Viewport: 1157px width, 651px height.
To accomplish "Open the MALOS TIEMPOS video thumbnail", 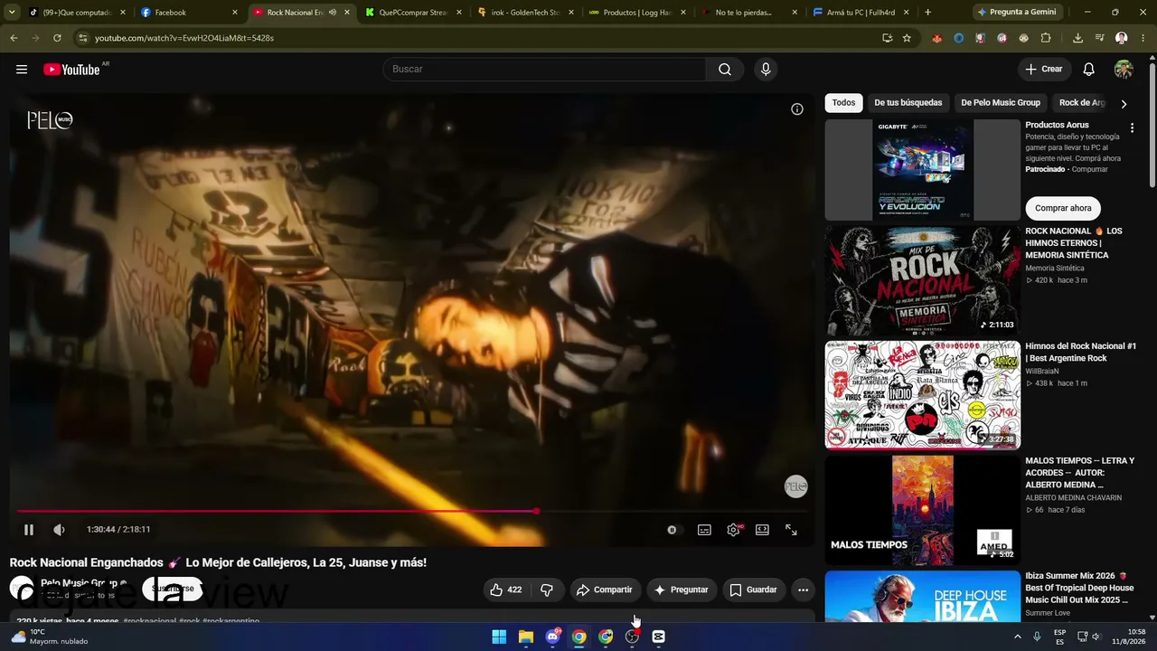I will click(922, 510).
